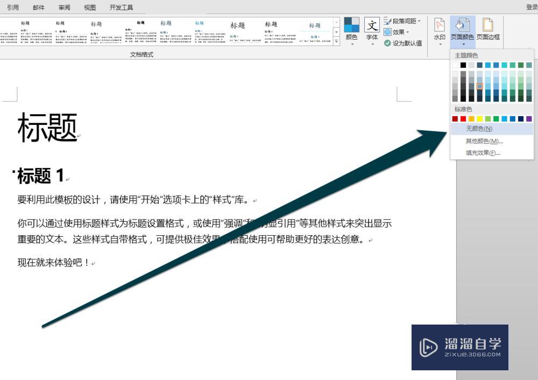Switch to the 视图 ribbon tab
Screen dimensions: 538x380
click(89, 8)
